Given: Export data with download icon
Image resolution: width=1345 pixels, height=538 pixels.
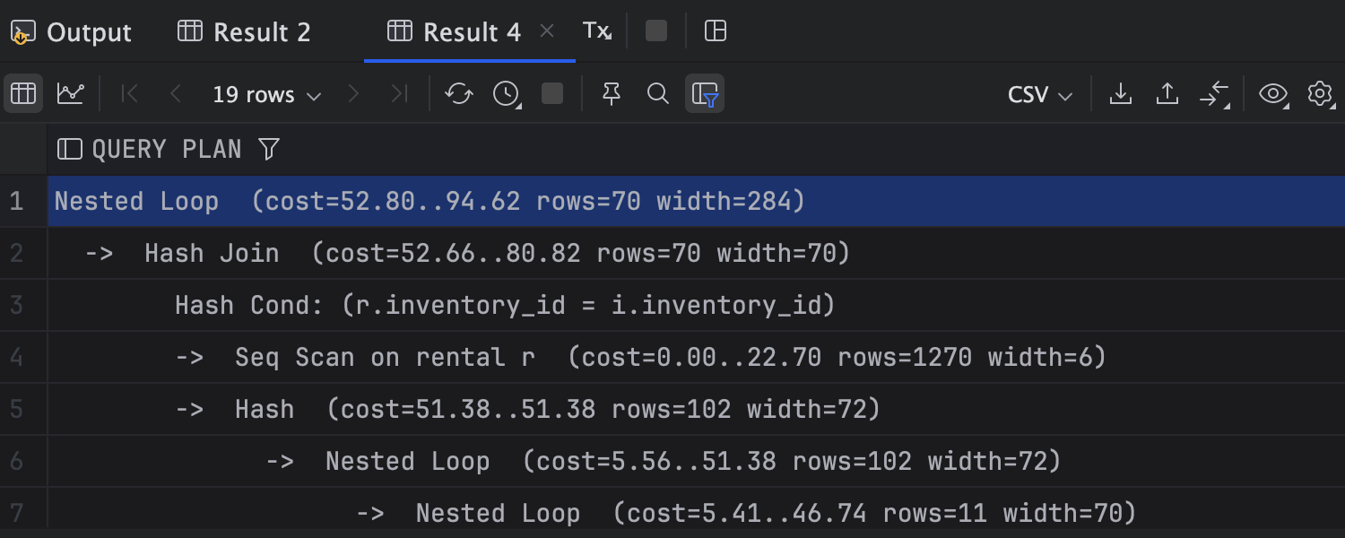Looking at the screenshot, I should [x=1120, y=93].
